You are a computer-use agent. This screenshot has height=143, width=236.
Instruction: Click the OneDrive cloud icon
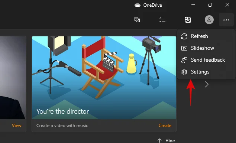(138, 5)
